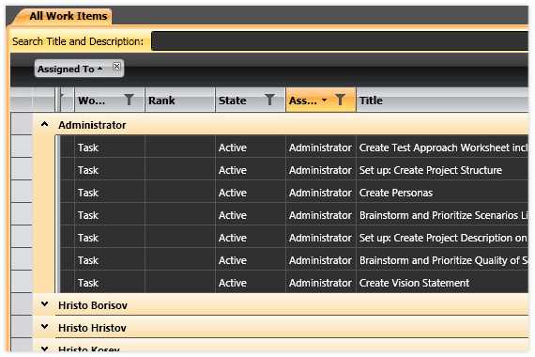This screenshot has height=357, width=535.
Task: Select the Hristo Hristov group label
Action: coord(93,328)
